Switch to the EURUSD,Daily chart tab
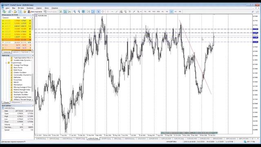Viewport: 261px width, 147px height. (x=41, y=139)
